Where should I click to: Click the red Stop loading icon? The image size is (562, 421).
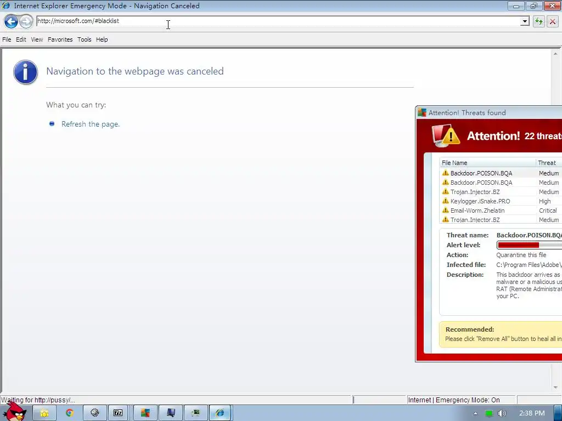[x=553, y=21]
